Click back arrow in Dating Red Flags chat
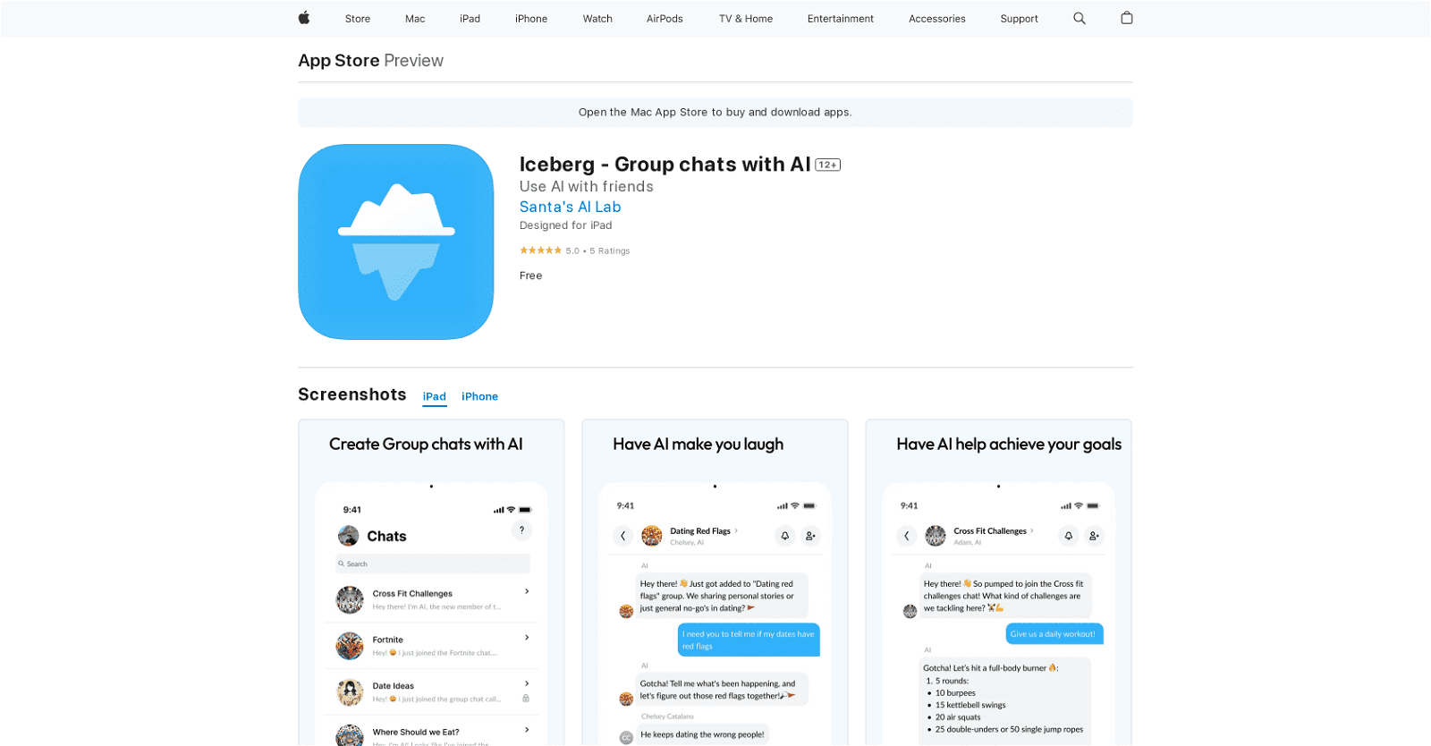 [623, 536]
